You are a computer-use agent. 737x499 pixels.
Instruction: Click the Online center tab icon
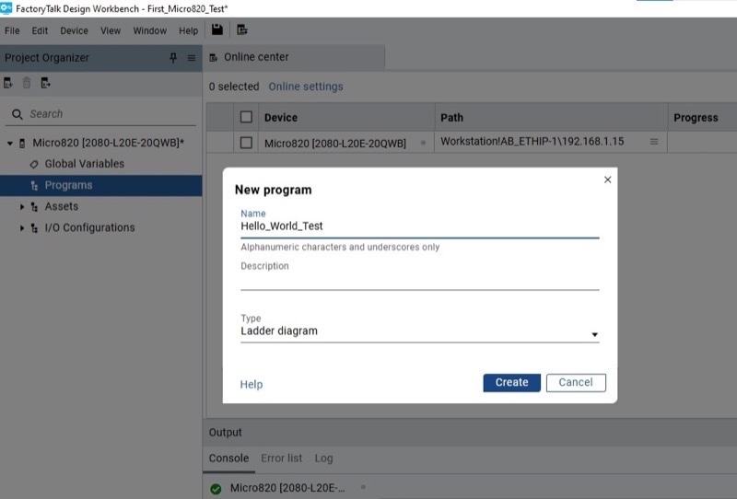(x=214, y=57)
